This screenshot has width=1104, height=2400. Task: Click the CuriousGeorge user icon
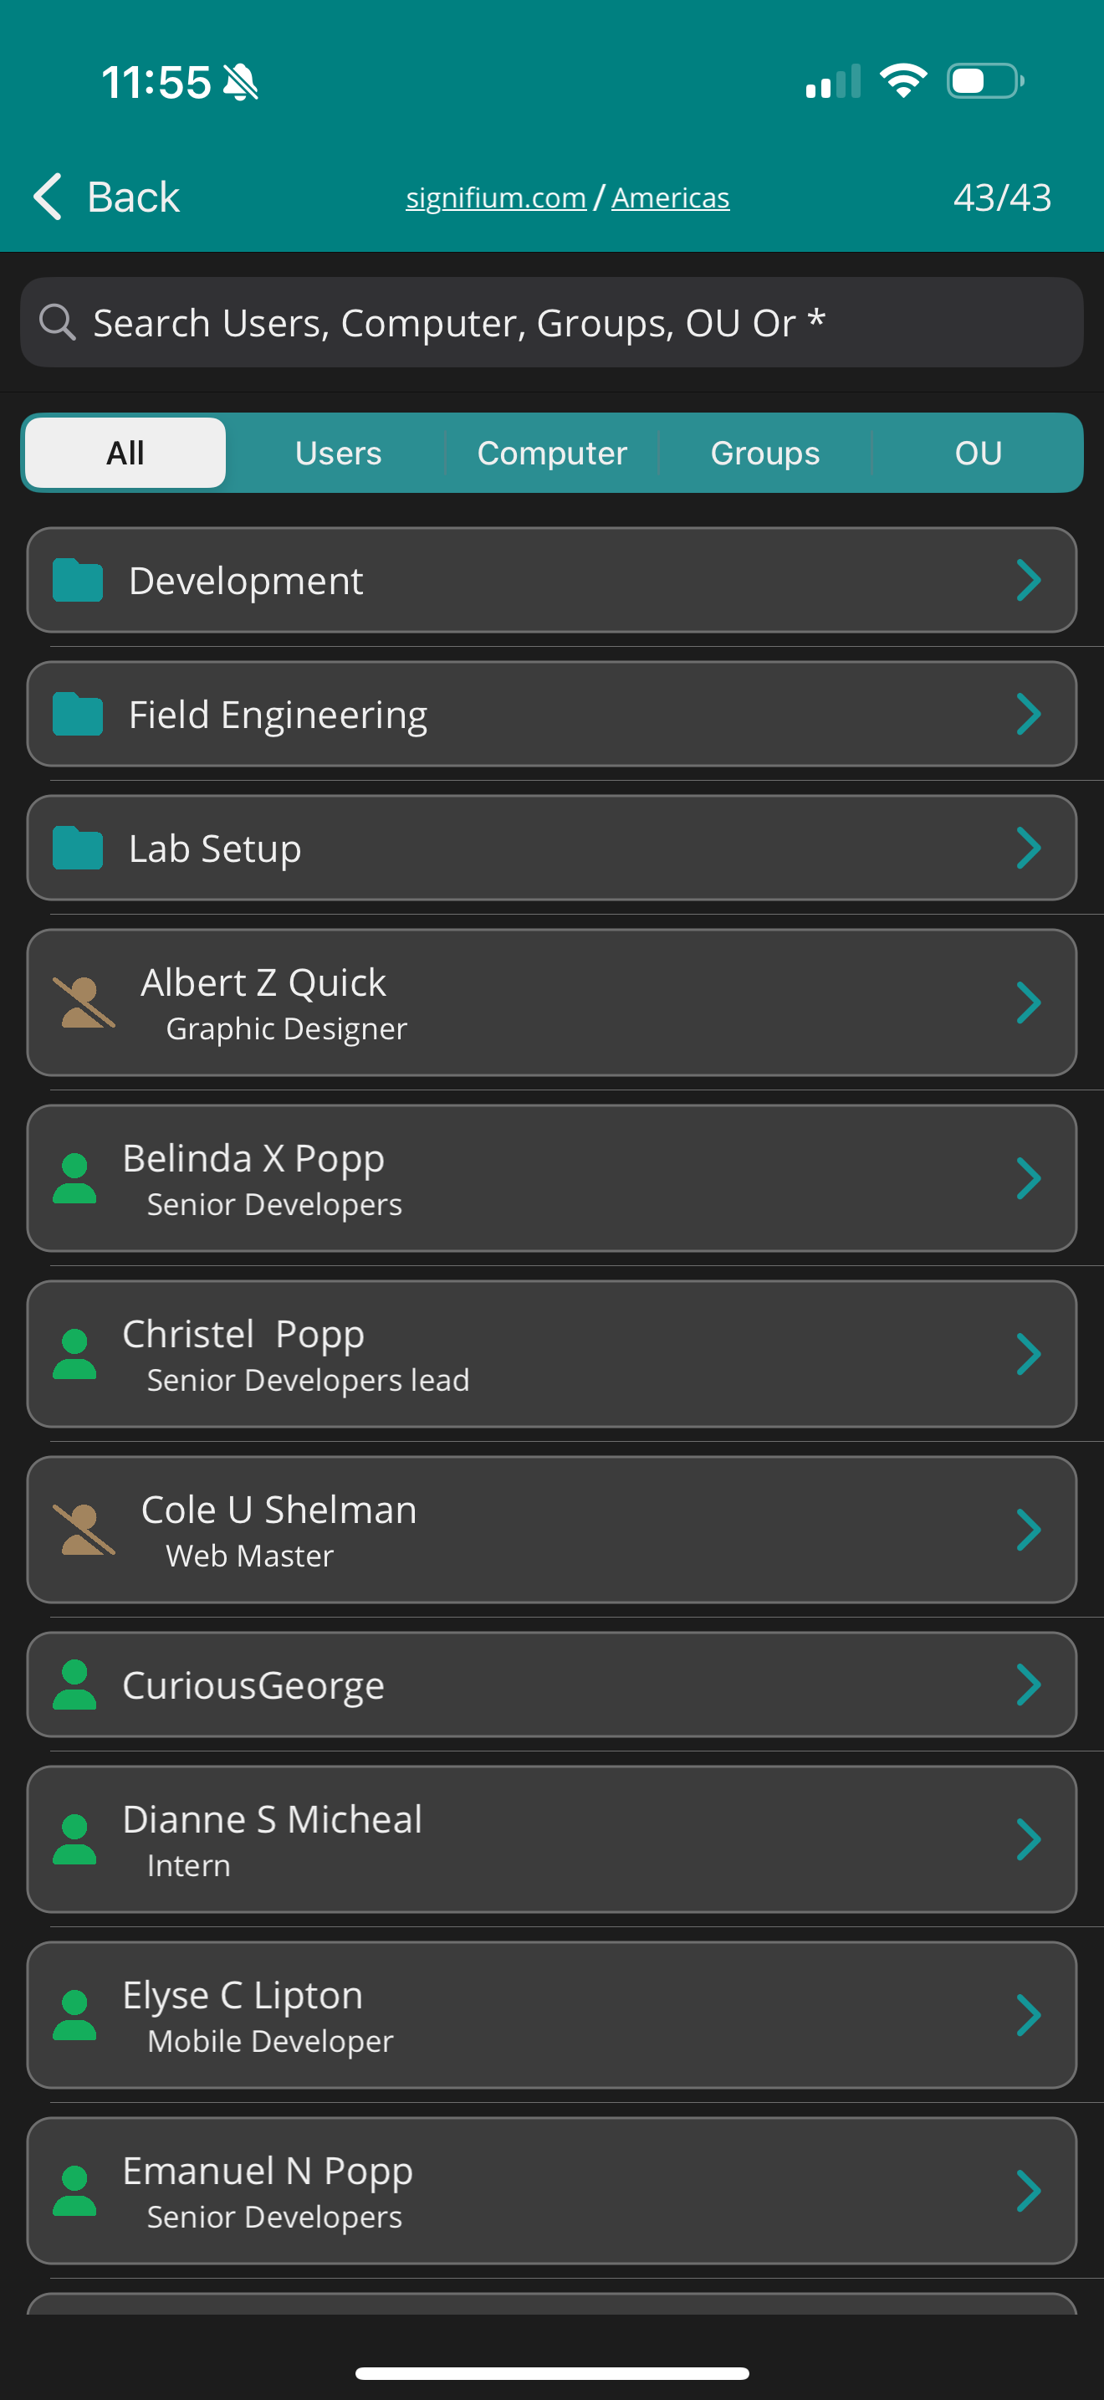[x=74, y=1685]
